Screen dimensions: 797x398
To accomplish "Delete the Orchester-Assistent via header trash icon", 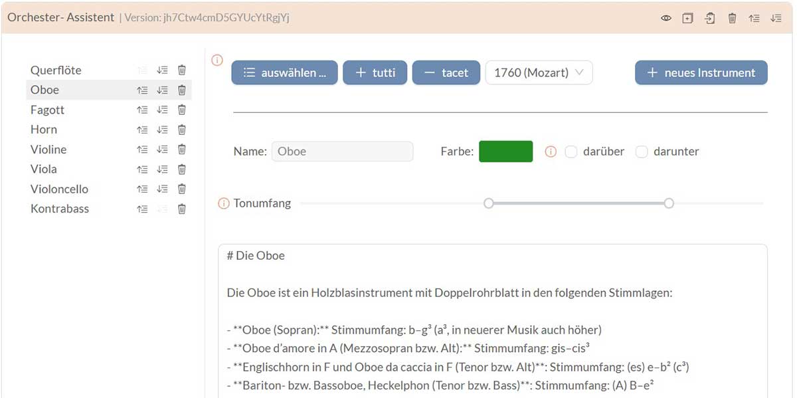I will [732, 18].
